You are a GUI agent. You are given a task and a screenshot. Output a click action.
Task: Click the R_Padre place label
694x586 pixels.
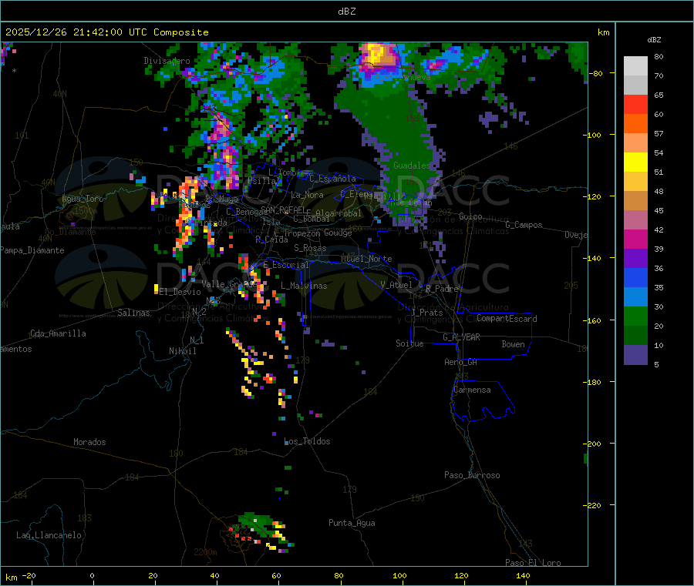(x=442, y=289)
